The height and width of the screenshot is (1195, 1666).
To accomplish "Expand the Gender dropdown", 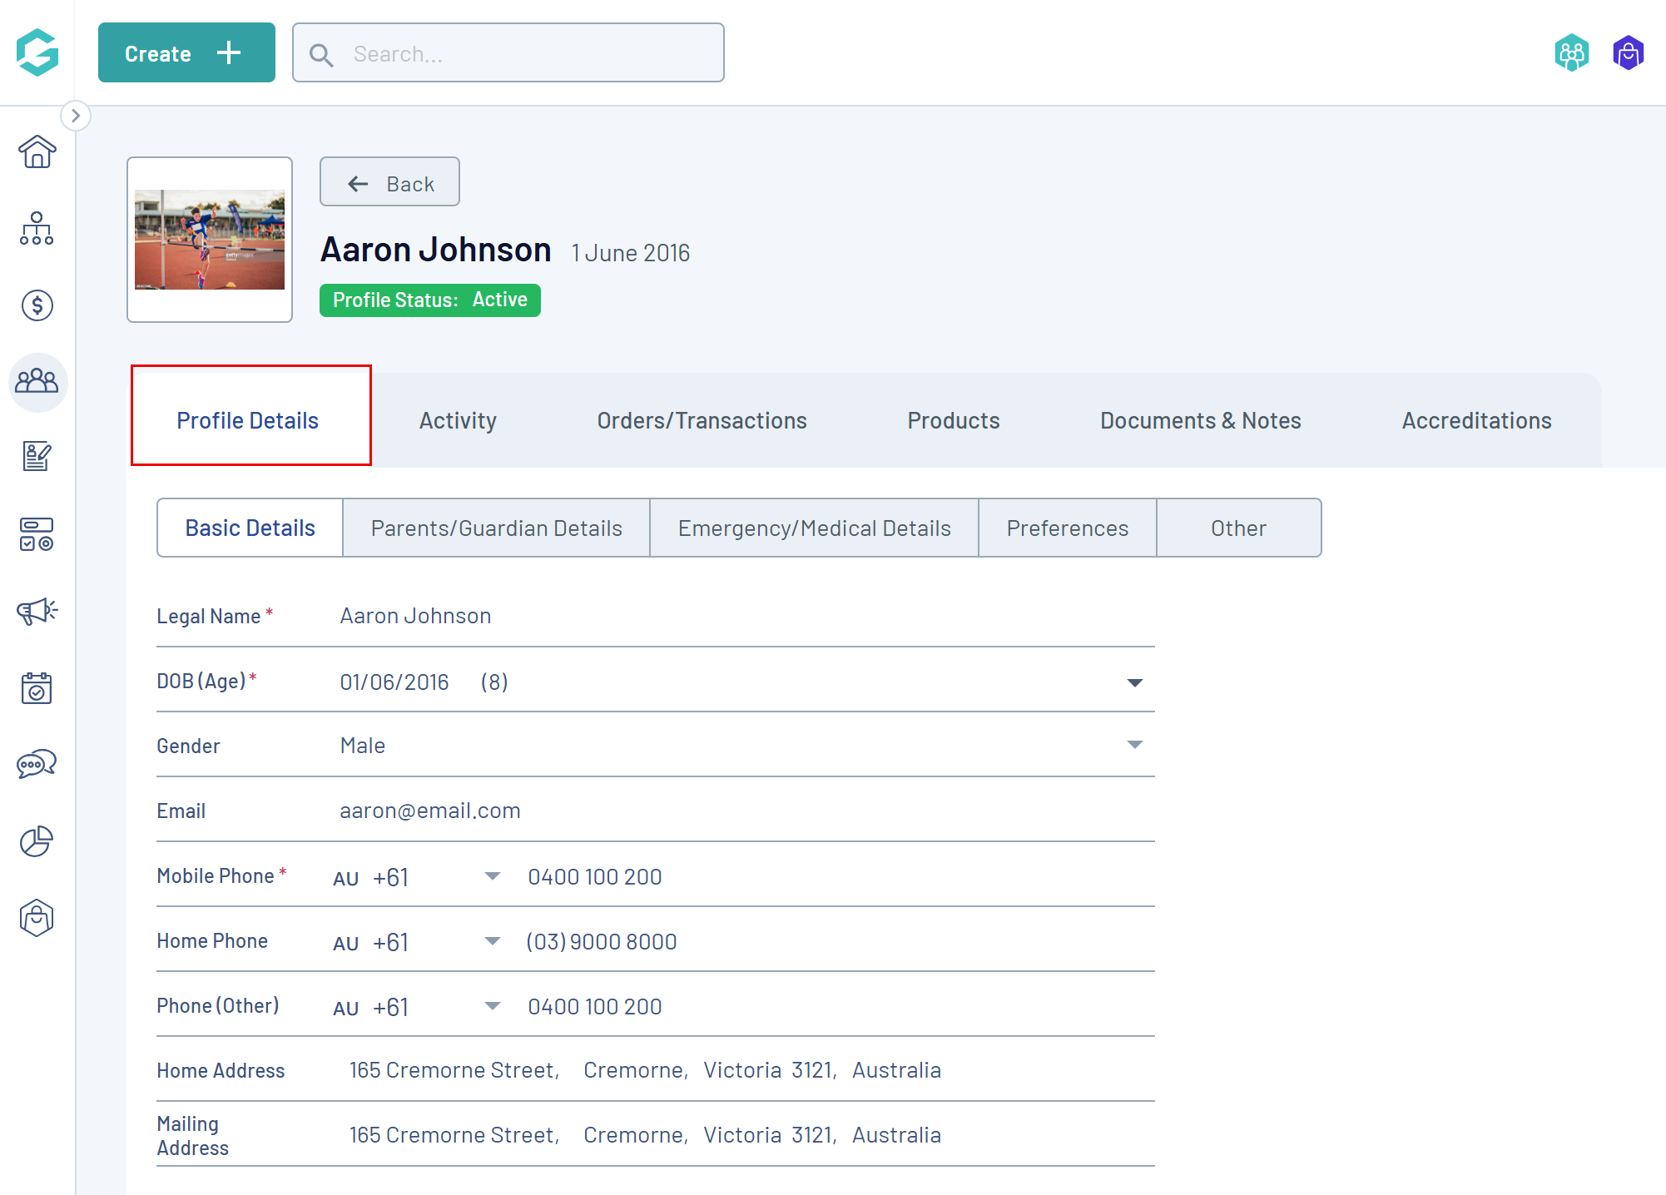I will coord(1134,745).
